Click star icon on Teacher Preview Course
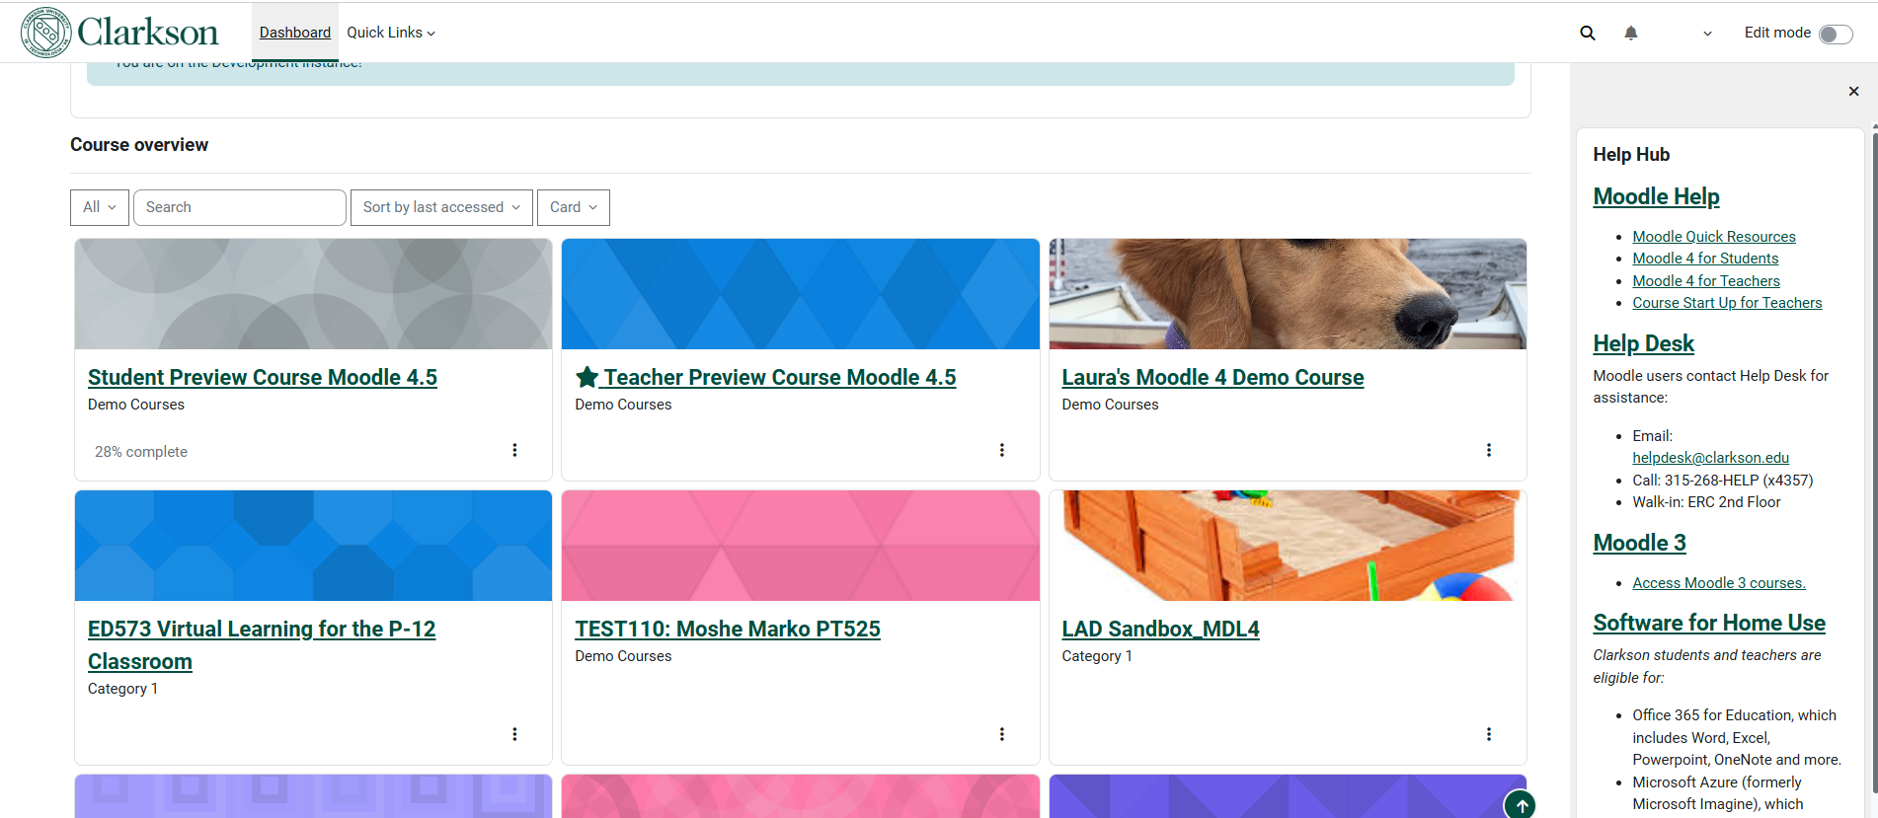The image size is (1878, 818). pos(587,377)
